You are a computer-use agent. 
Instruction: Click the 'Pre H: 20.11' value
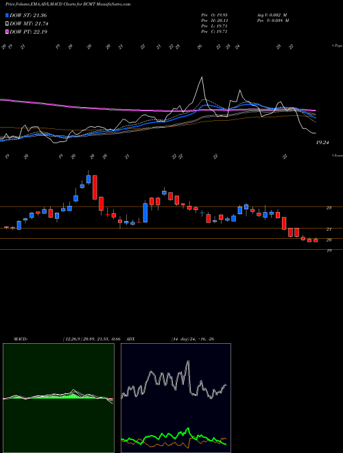coord(214,21)
